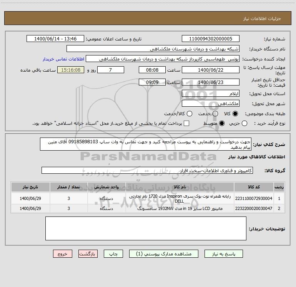The width and height of the screenshot is (296, 287).
Task: Click the delivery province field ایلام
Action: [x=211, y=93]
